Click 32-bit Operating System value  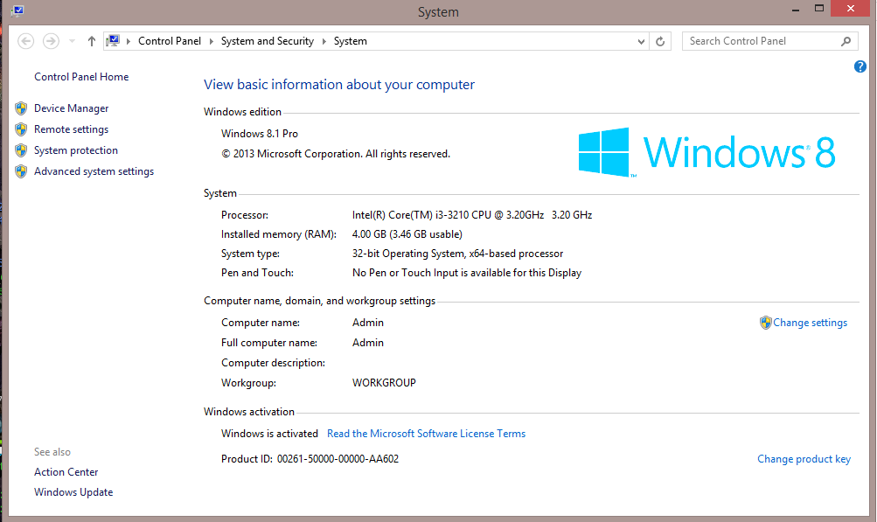coord(457,254)
